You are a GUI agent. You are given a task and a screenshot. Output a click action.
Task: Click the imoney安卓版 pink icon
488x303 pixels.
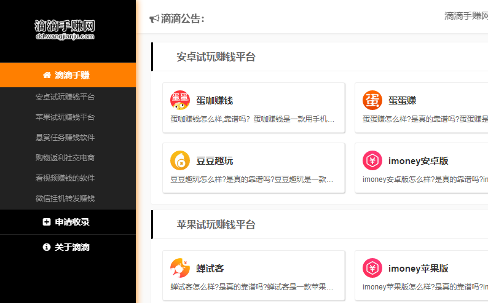[x=372, y=160]
